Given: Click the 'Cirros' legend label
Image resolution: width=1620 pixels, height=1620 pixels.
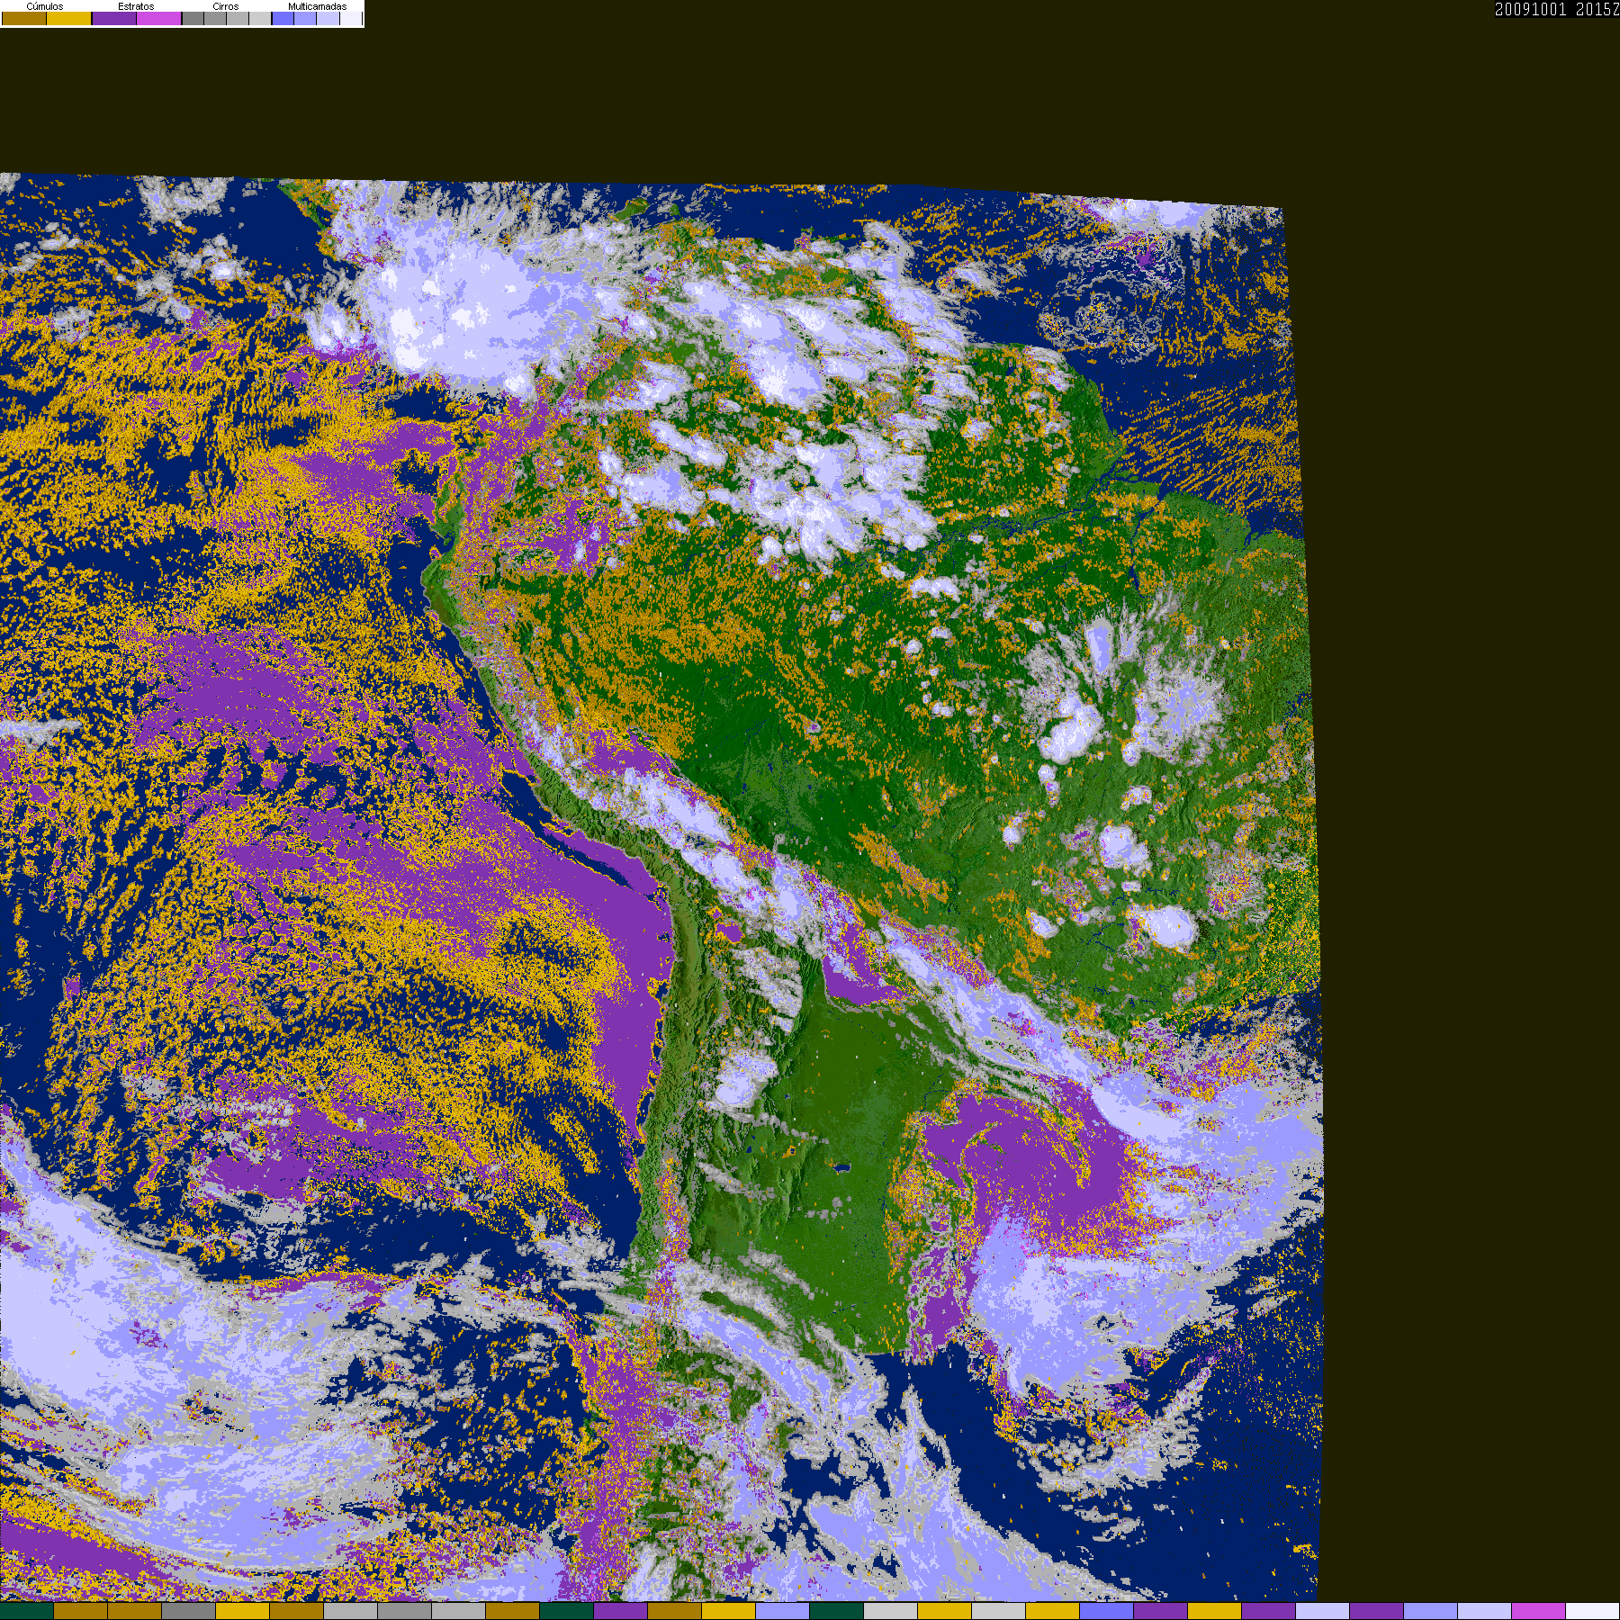Looking at the screenshot, I should [x=226, y=6].
